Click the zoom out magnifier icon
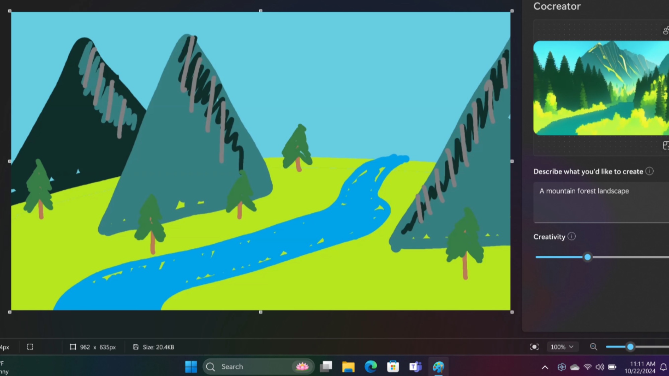 (x=594, y=347)
